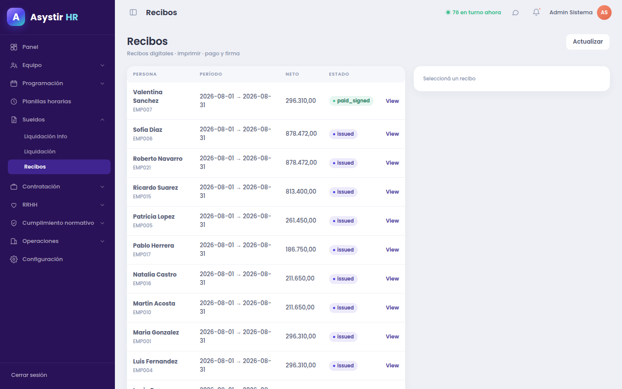Click the AS user avatar

click(604, 13)
